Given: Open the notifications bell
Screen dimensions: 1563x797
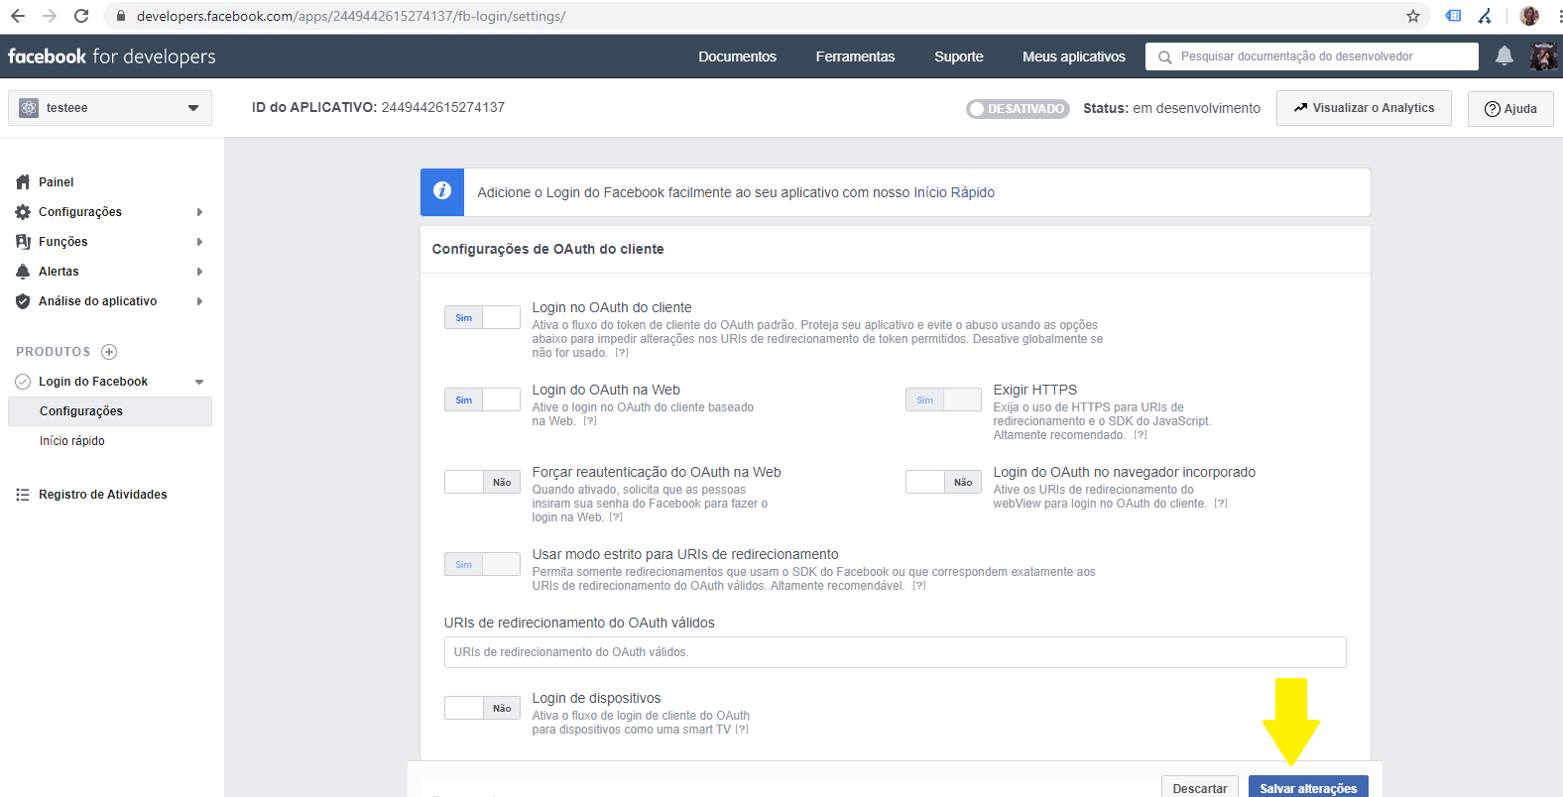Looking at the screenshot, I should pos(1504,57).
